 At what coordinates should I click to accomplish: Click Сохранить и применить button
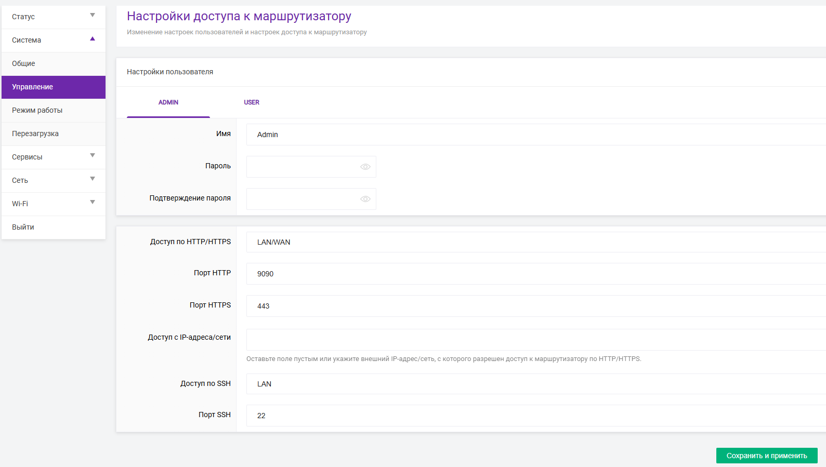tap(766, 456)
